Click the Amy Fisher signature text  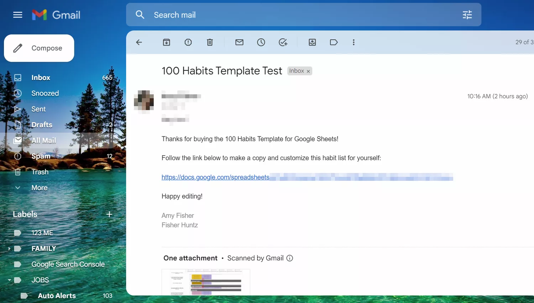(x=178, y=216)
